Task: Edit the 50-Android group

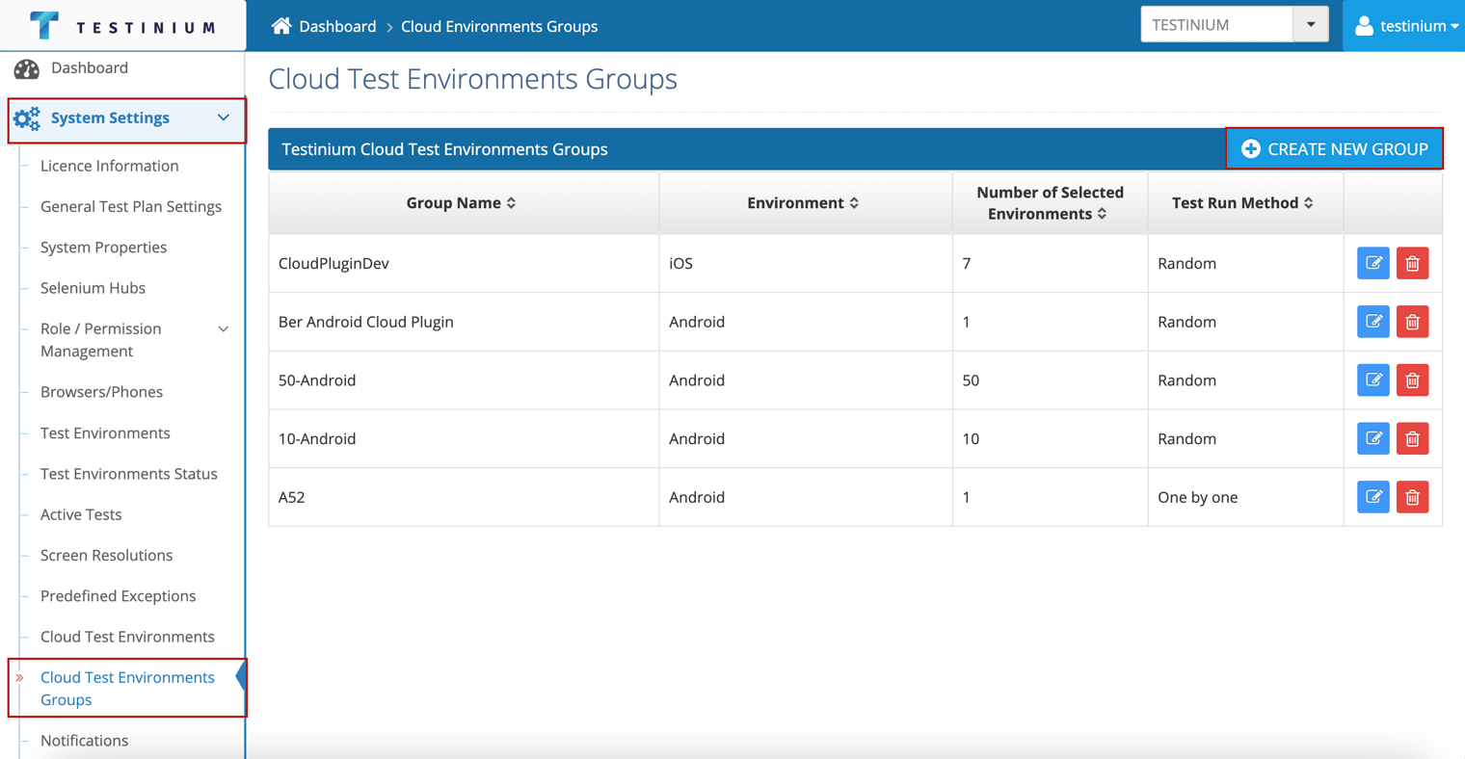Action: tap(1372, 380)
